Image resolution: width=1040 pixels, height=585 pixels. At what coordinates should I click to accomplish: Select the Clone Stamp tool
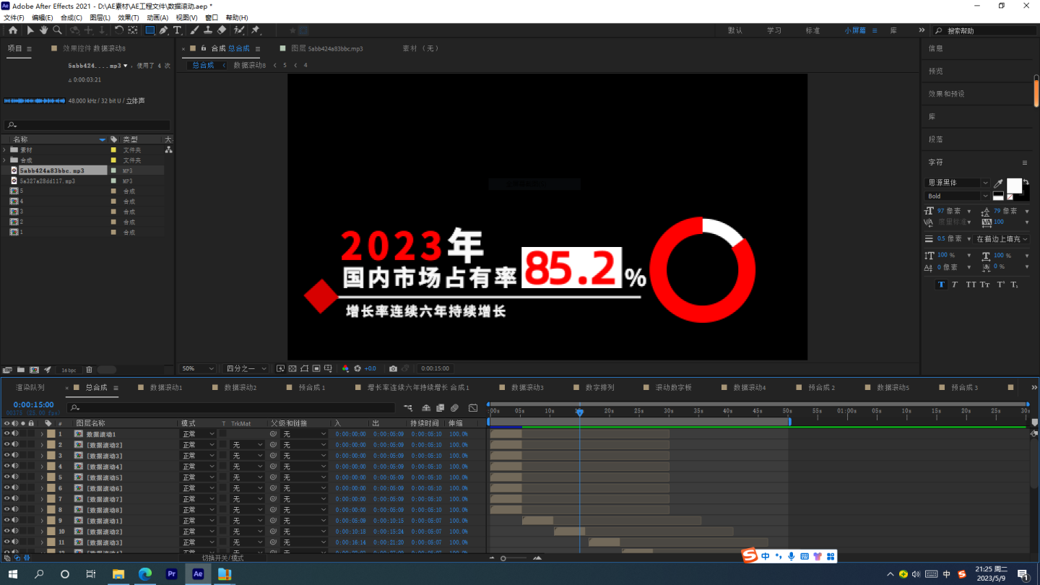208,30
